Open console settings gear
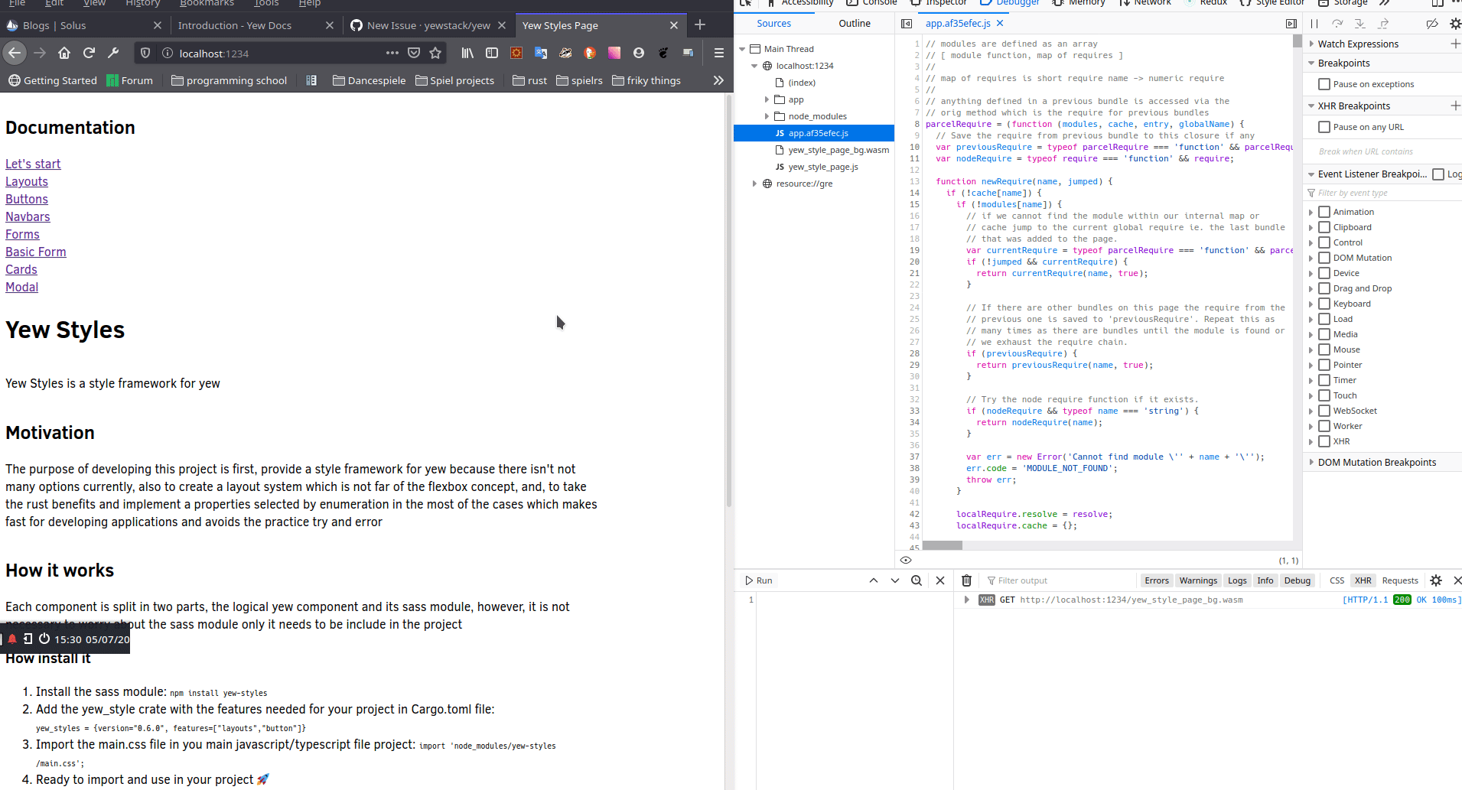This screenshot has height=790, width=1462. pos(1436,580)
